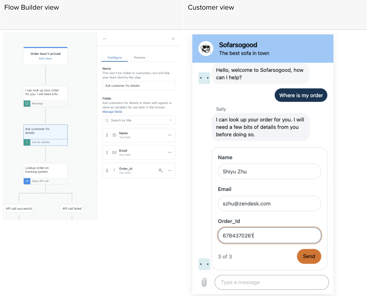Screen dimensions: 369x307
Task: Select the Make API call lightning icon
Action: click(x=27, y=181)
